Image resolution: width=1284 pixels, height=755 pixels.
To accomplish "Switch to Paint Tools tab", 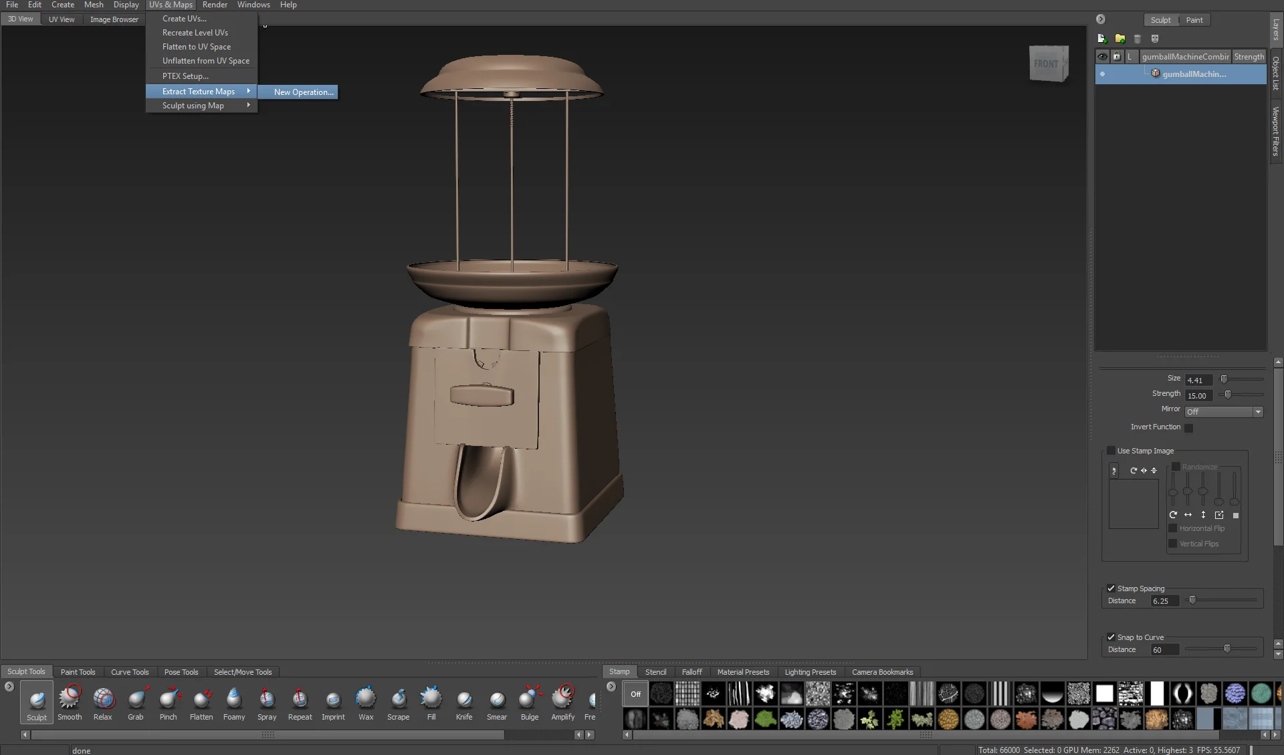I will click(78, 672).
